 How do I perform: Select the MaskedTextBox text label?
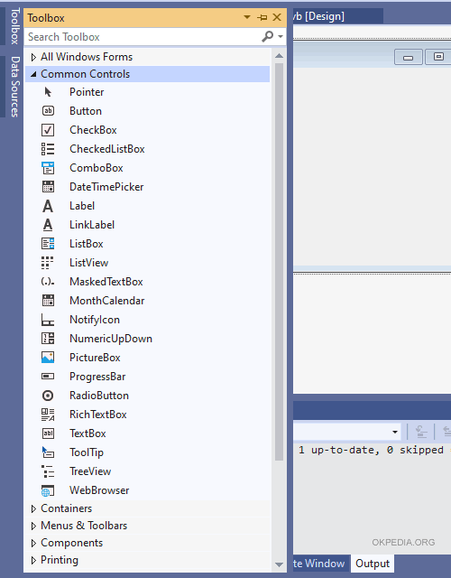pyautogui.click(x=106, y=282)
